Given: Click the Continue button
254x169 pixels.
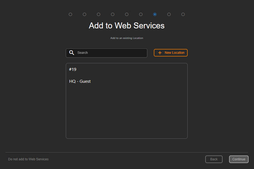Looking at the screenshot, I should pos(239,159).
